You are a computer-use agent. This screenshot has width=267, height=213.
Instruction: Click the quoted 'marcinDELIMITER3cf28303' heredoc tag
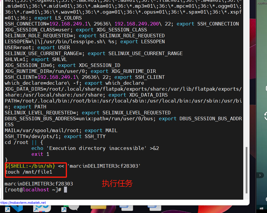pyautogui.click(x=104, y=166)
